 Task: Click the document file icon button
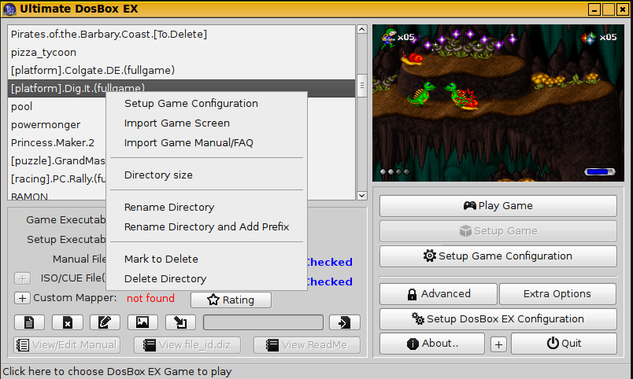click(x=29, y=322)
